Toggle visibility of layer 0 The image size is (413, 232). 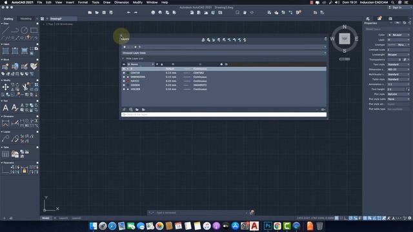click(x=124, y=69)
